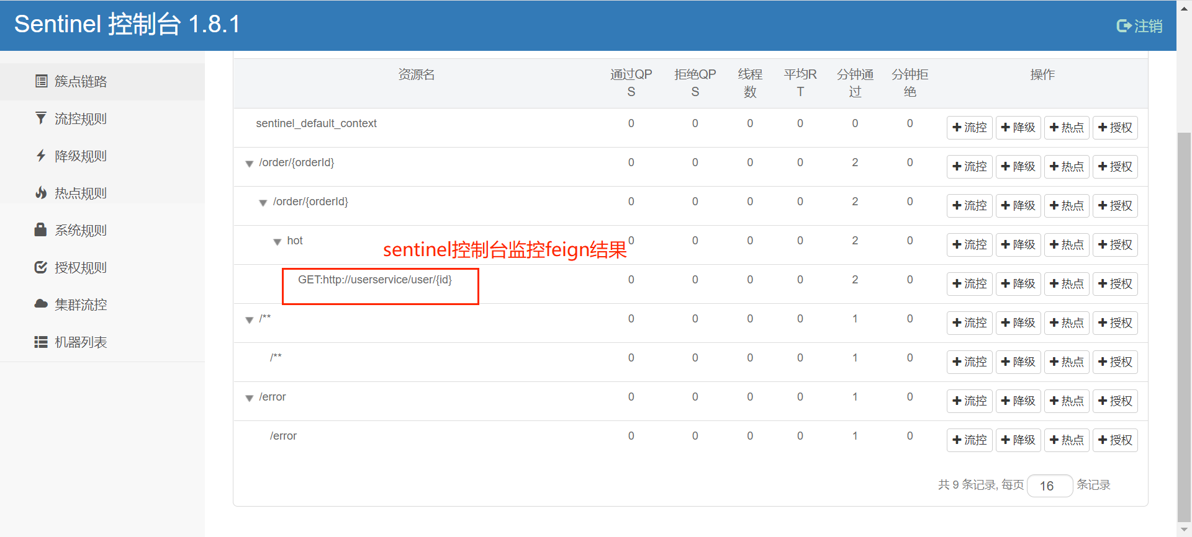This screenshot has width=1192, height=537.
Task: Click the 资源名 column header
Action: 416,74
